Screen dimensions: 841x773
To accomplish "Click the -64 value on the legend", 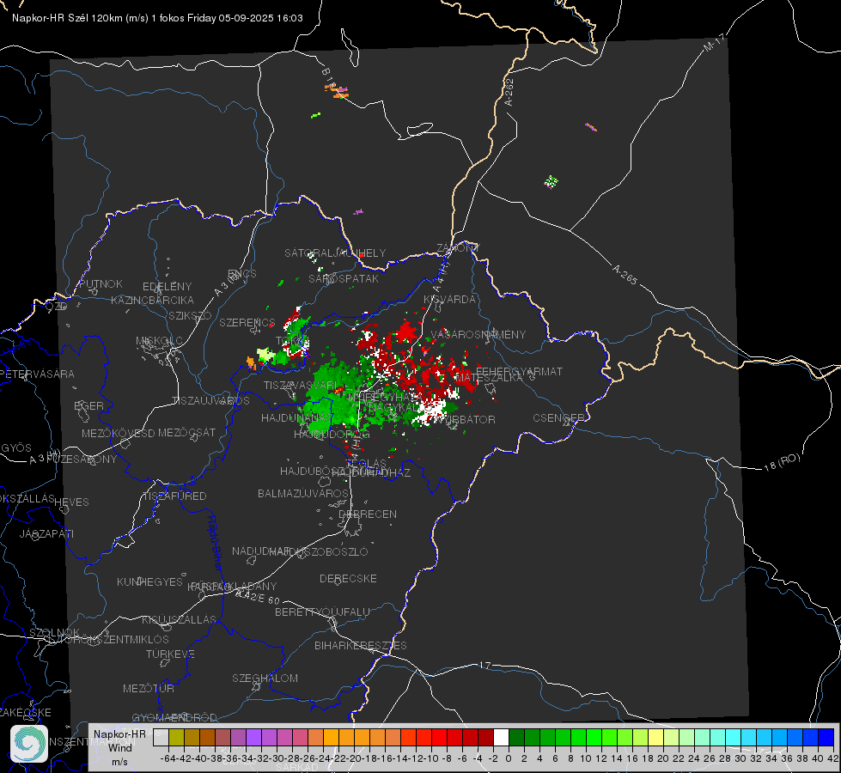I will (x=168, y=758).
